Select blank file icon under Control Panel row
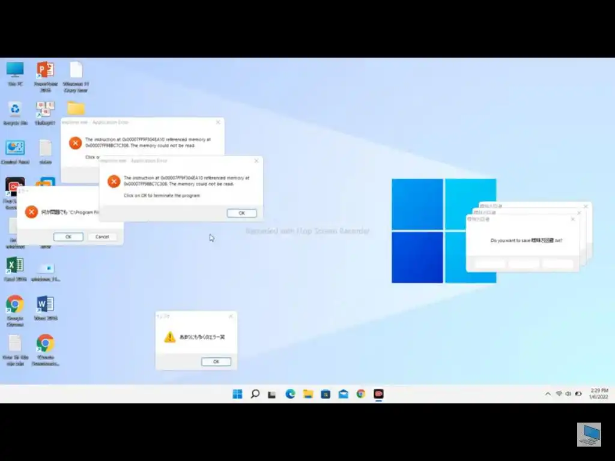This screenshot has height=461, width=615. point(46,152)
